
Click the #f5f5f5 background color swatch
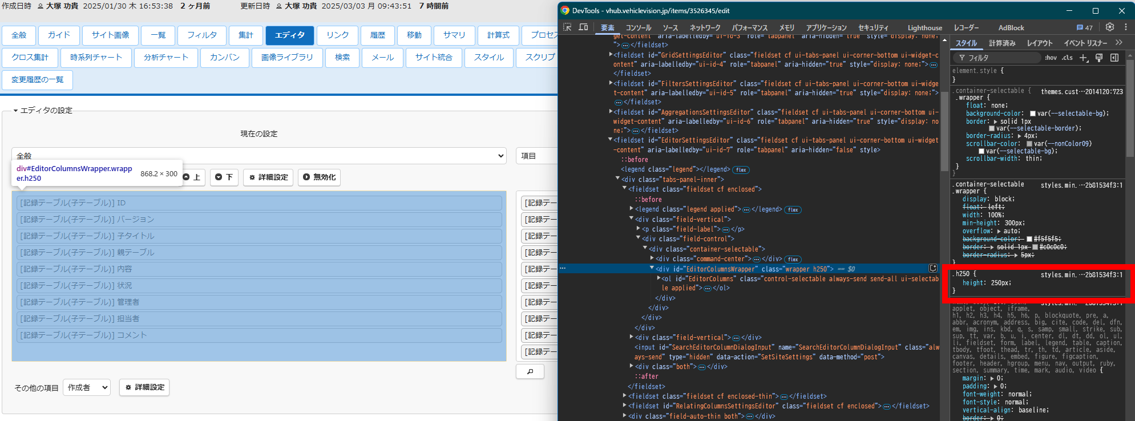[x=1029, y=239]
